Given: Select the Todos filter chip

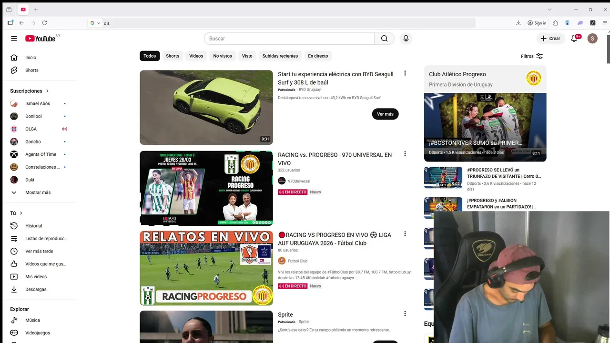Looking at the screenshot, I should (150, 56).
